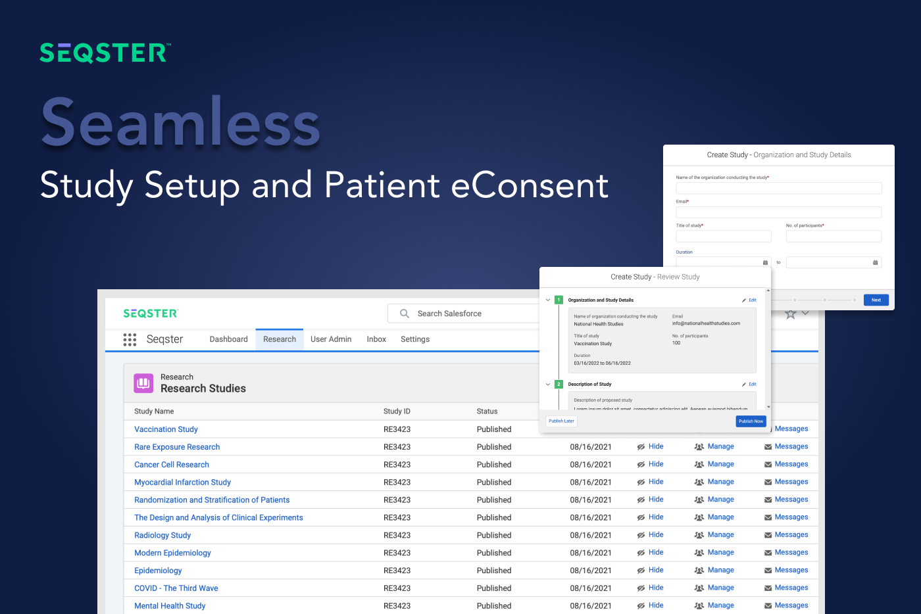Collapse the Description of Study section
Screen dimensions: 921x614
pyautogui.click(x=548, y=384)
